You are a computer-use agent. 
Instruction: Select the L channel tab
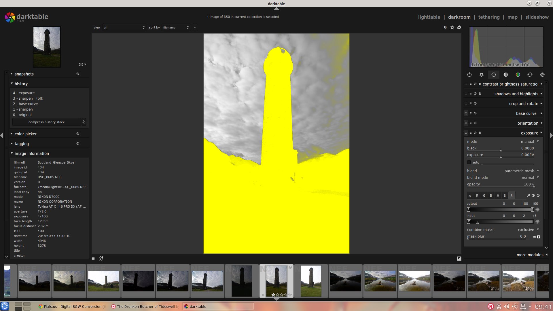coord(512,196)
